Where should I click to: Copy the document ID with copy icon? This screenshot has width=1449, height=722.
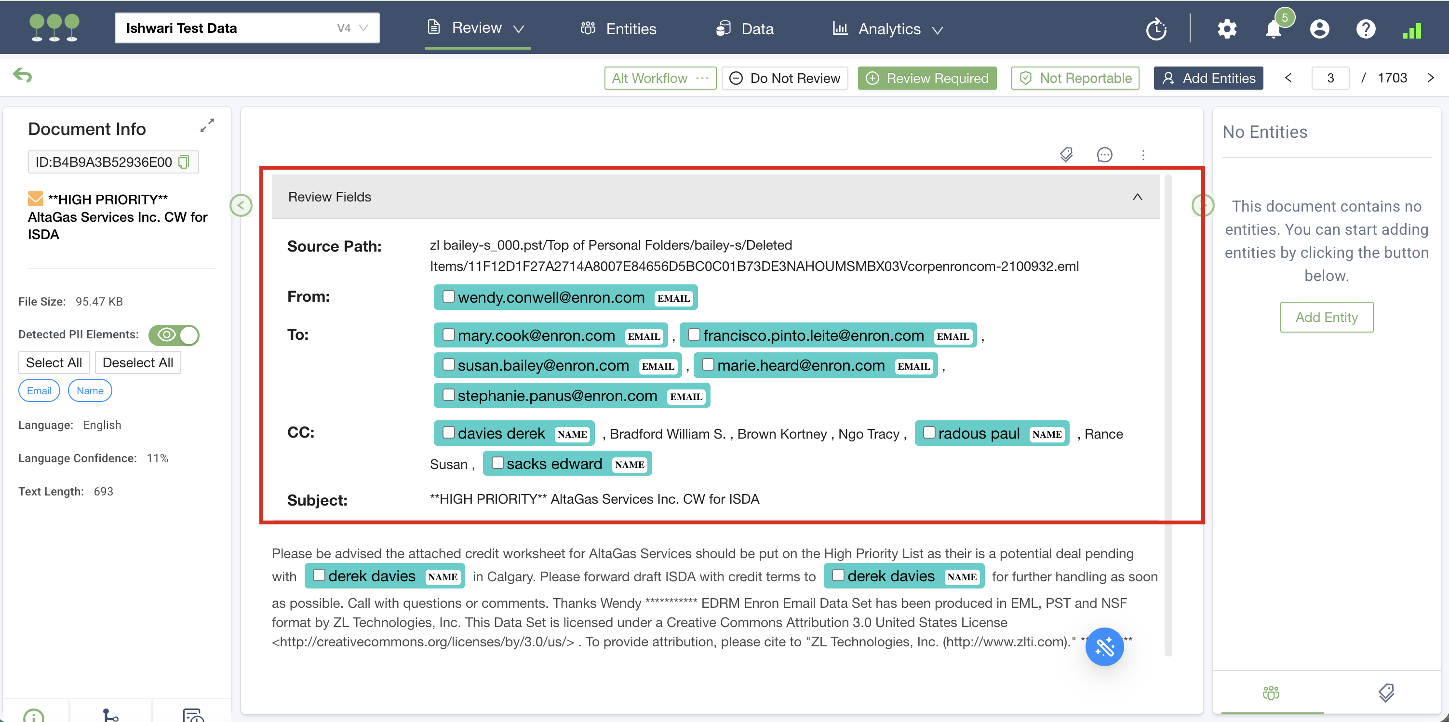tap(183, 162)
